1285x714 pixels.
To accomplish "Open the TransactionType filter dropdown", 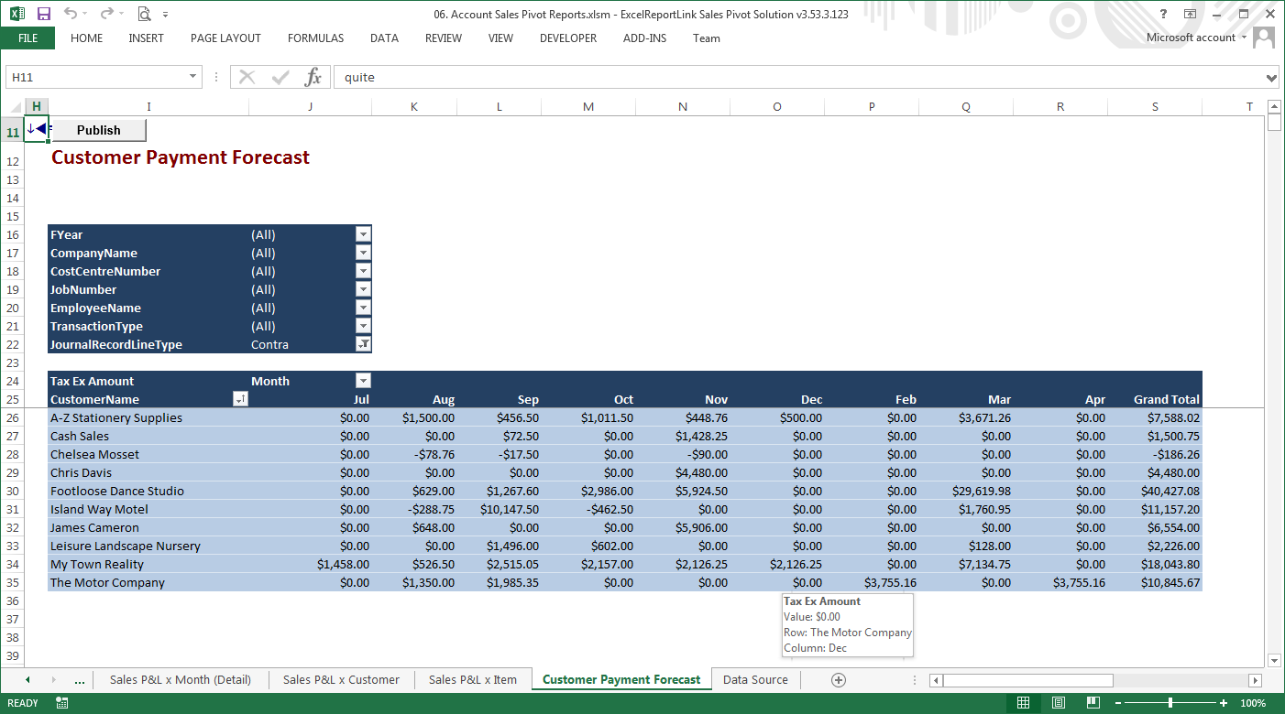I will pyautogui.click(x=363, y=326).
